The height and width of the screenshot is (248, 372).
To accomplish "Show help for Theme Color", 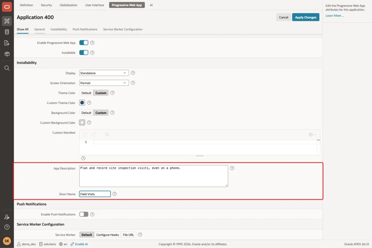I will tap(113, 93).
